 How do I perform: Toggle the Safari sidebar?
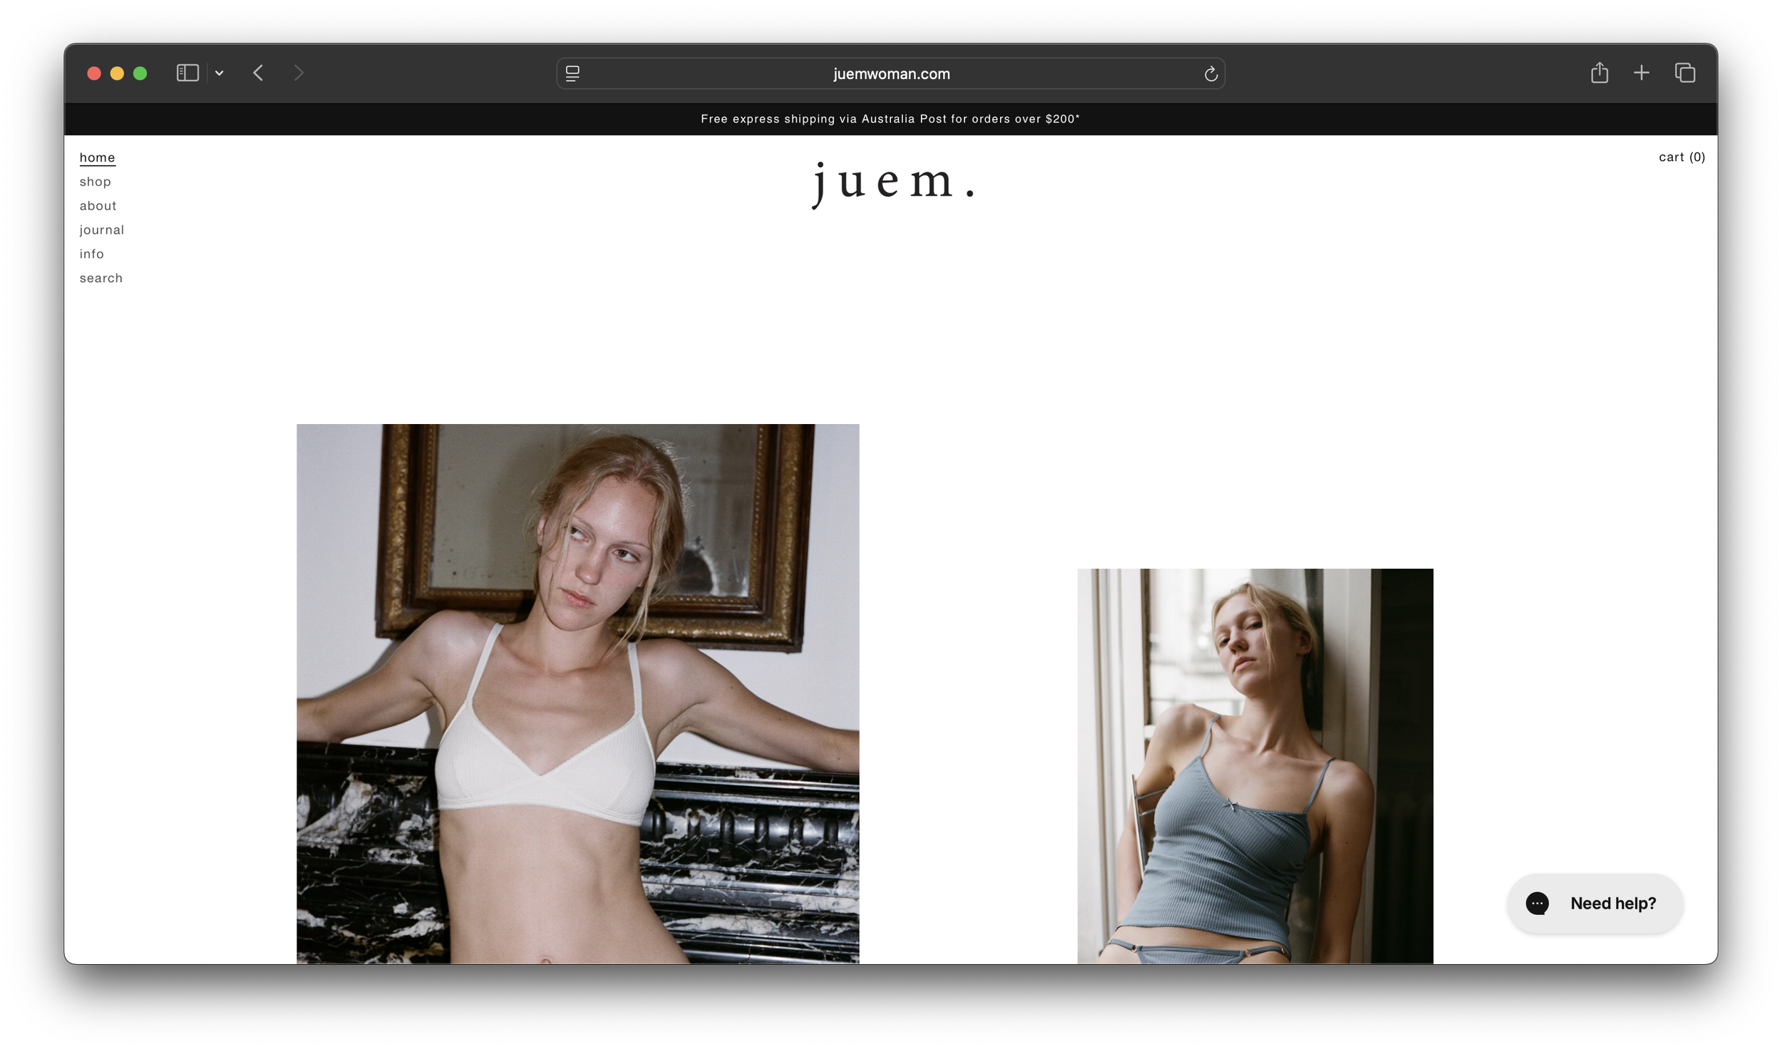click(x=187, y=73)
